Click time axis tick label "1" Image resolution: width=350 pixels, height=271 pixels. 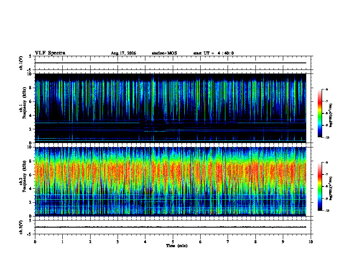[63, 242]
